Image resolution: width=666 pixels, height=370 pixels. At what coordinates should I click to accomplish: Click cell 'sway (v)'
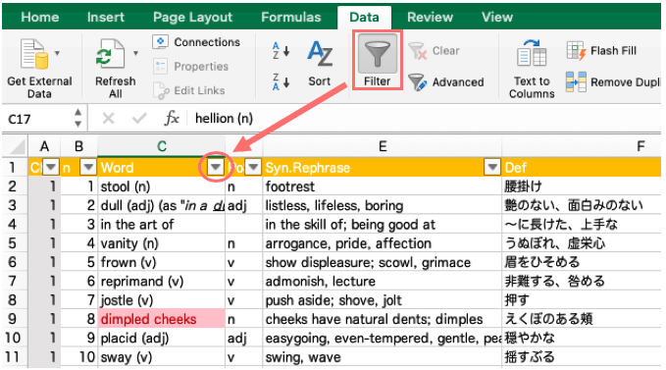[162, 357]
